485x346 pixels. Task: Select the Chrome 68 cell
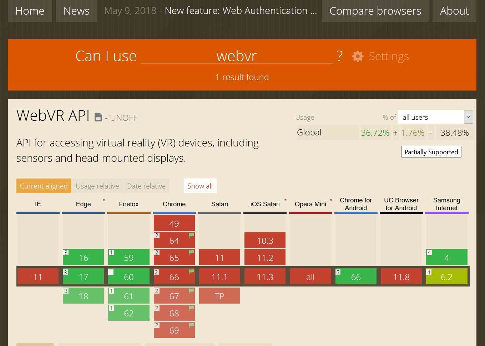[x=174, y=313]
